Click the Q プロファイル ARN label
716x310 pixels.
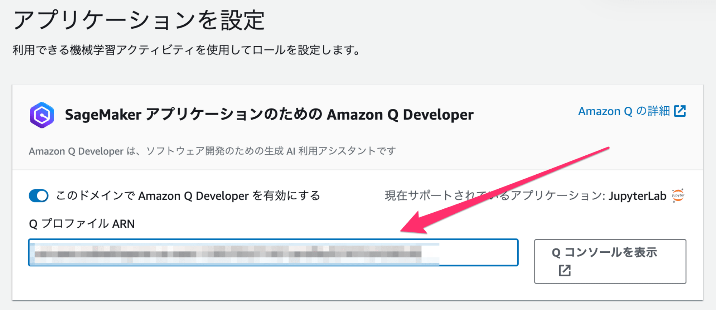point(82,224)
